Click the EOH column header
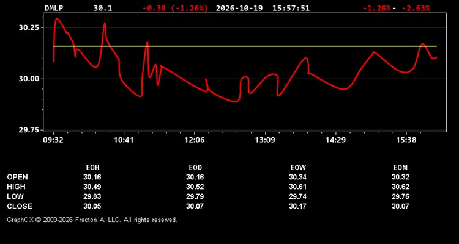Screen dimensions: 459x244 [92, 168]
